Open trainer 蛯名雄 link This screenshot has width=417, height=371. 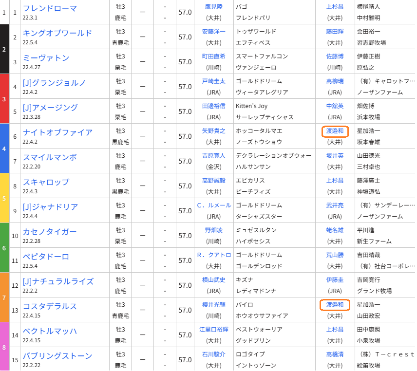tap(335, 230)
